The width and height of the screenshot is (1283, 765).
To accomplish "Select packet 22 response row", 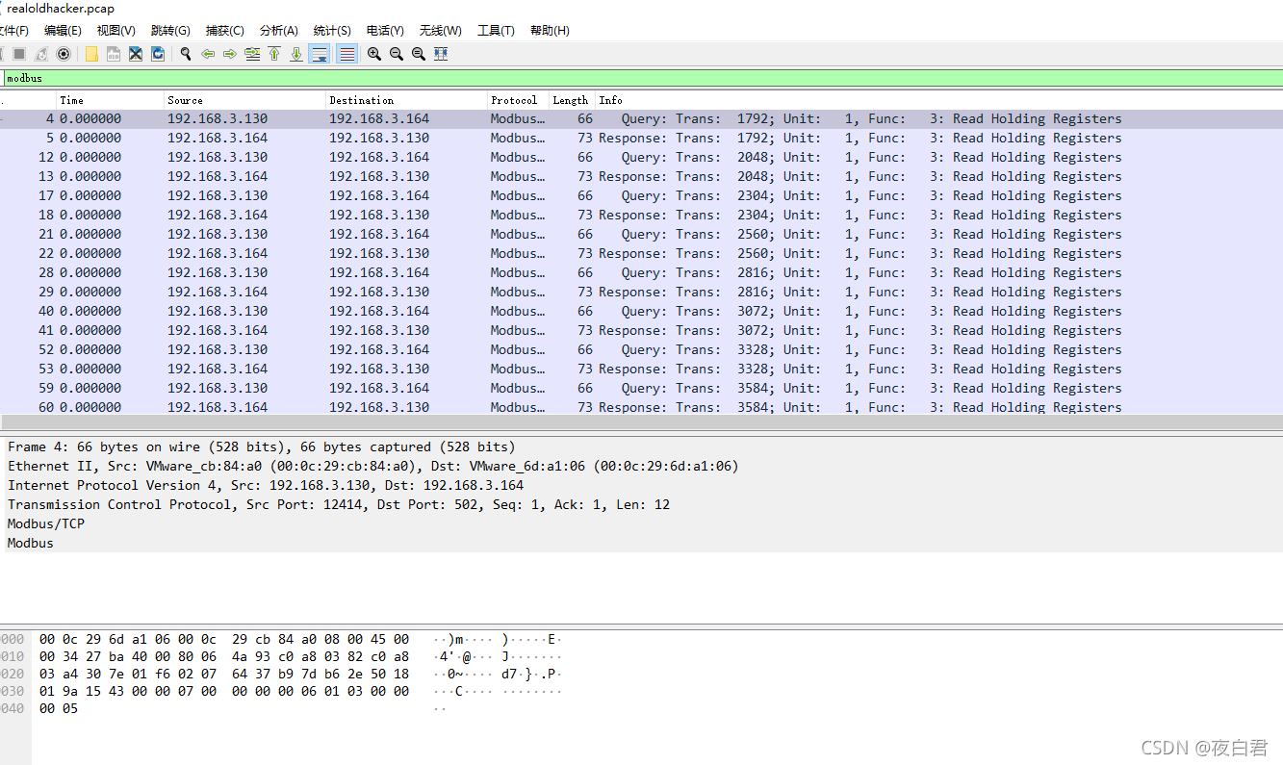I will pos(641,253).
